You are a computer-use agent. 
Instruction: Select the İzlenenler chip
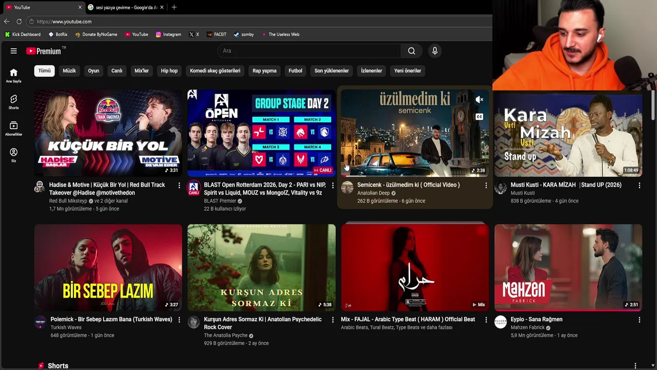[x=372, y=71]
